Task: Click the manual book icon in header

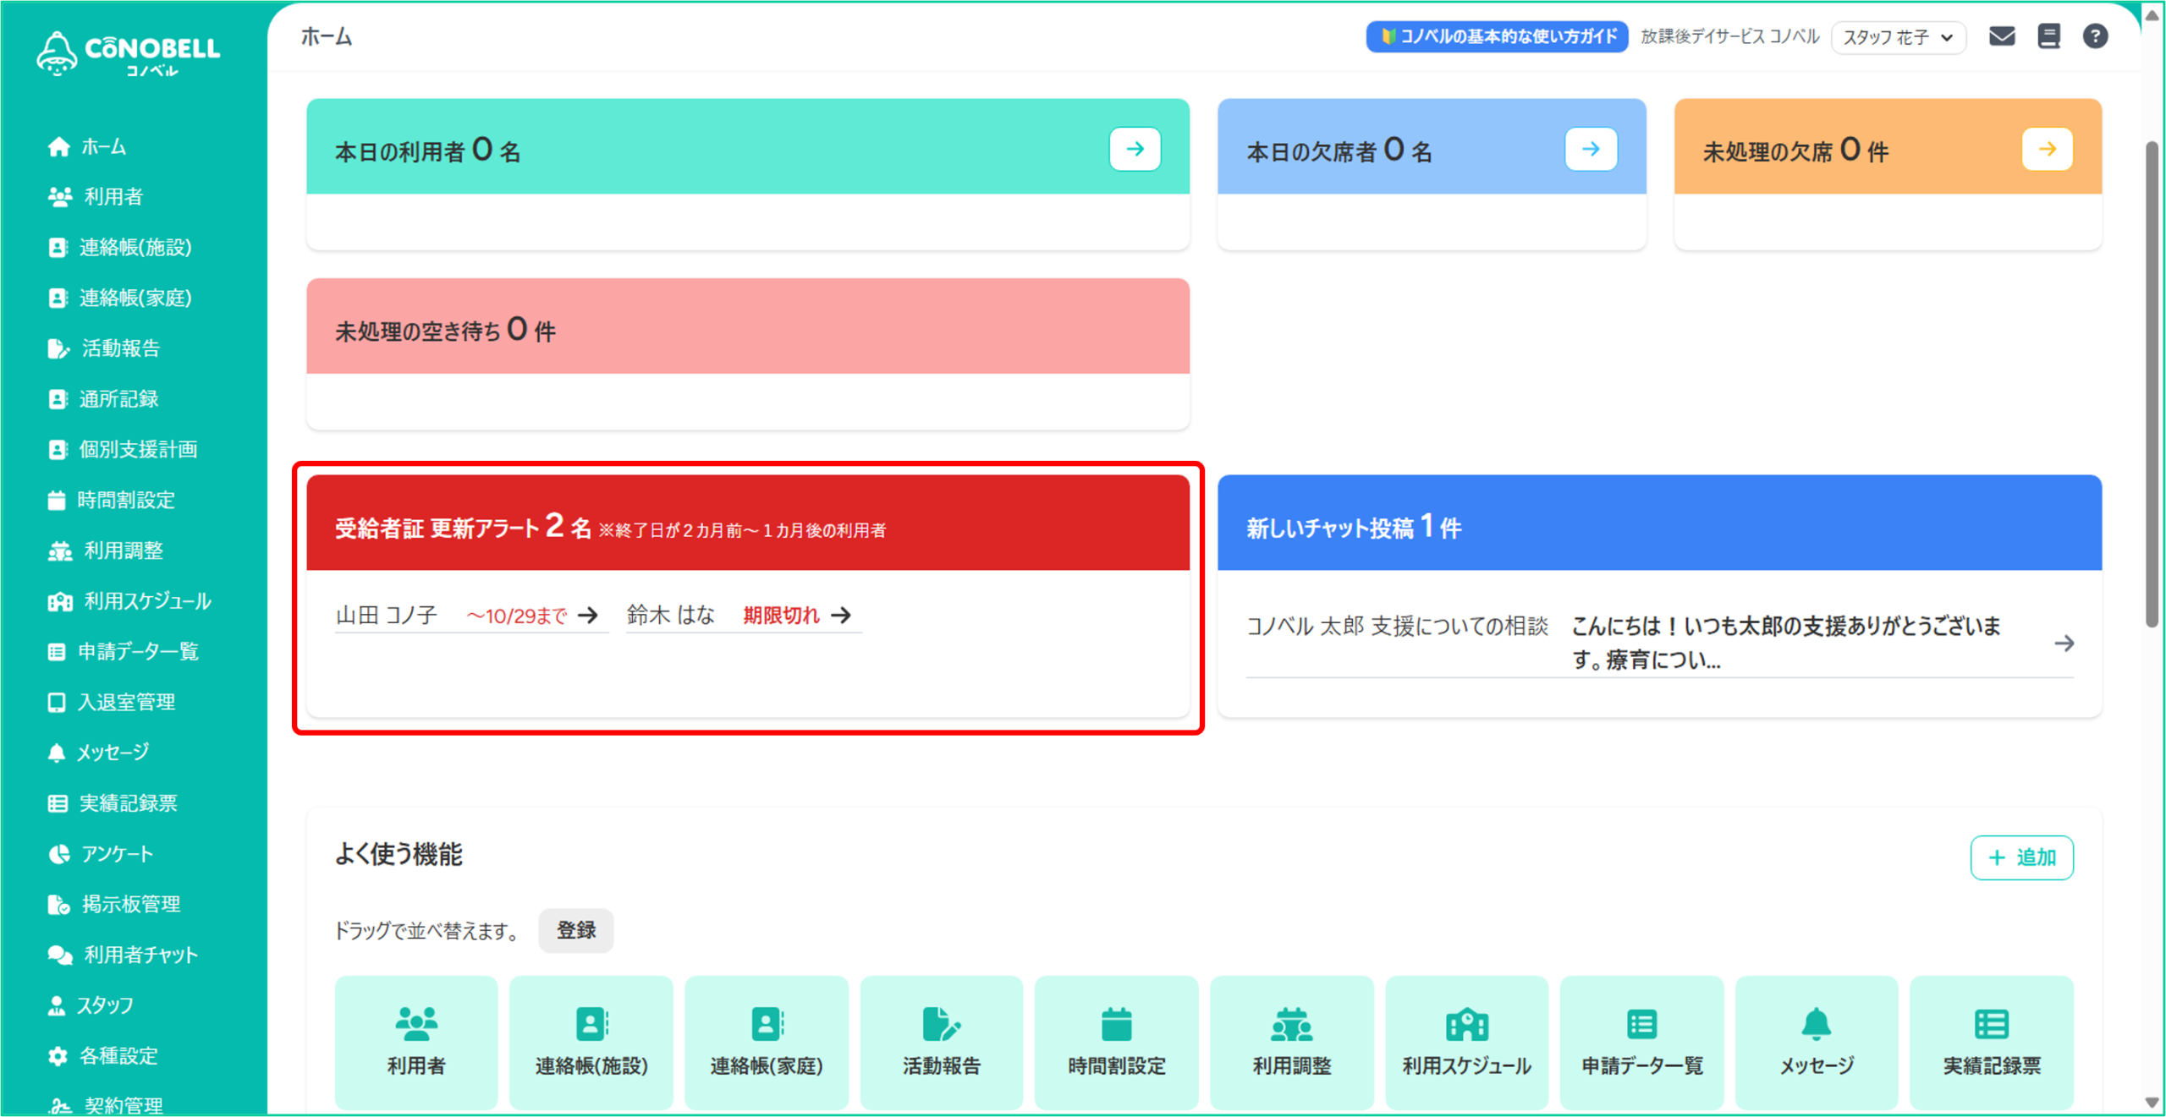Action: pos(2048,36)
